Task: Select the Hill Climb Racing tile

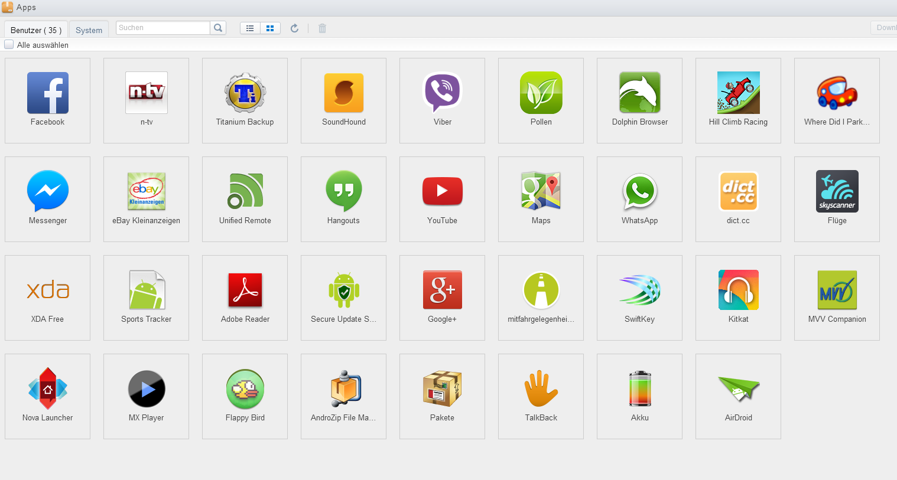Action: pyautogui.click(x=738, y=100)
